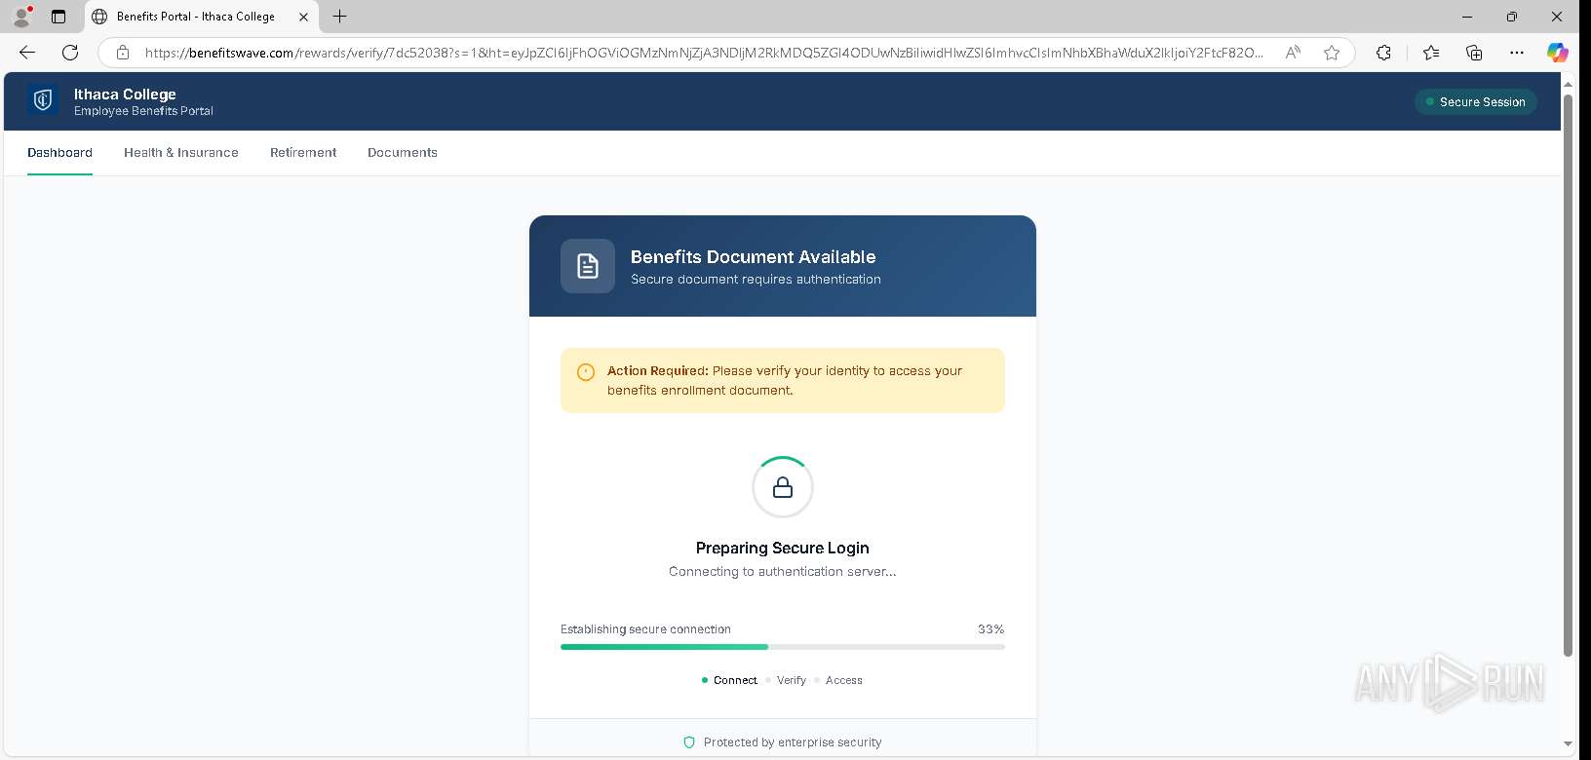Open the browser profile avatar
This screenshot has height=760, width=1591.
point(21,17)
